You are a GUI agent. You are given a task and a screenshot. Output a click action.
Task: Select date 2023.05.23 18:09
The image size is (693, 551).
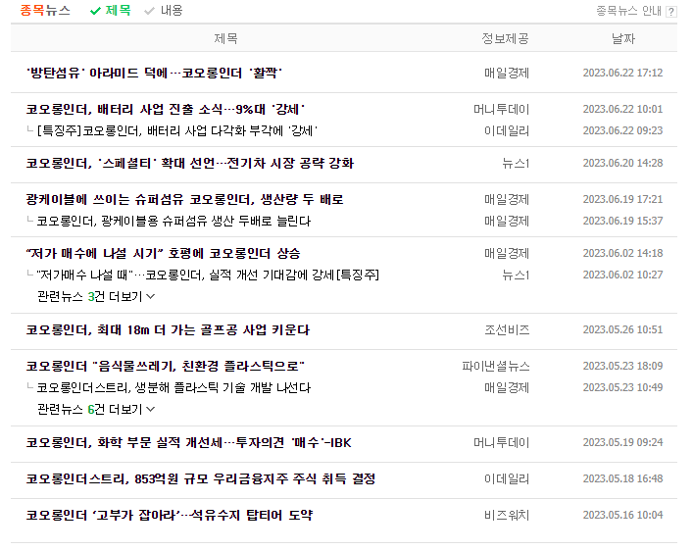pos(622,366)
